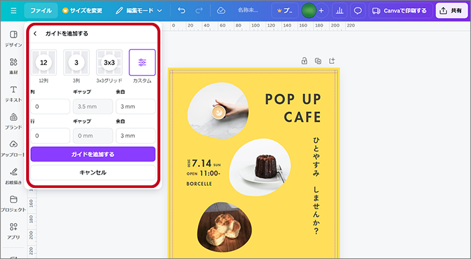This screenshot has height=259, width=471.
Task: Open the アプリ apps panel
Action: click(x=13, y=231)
